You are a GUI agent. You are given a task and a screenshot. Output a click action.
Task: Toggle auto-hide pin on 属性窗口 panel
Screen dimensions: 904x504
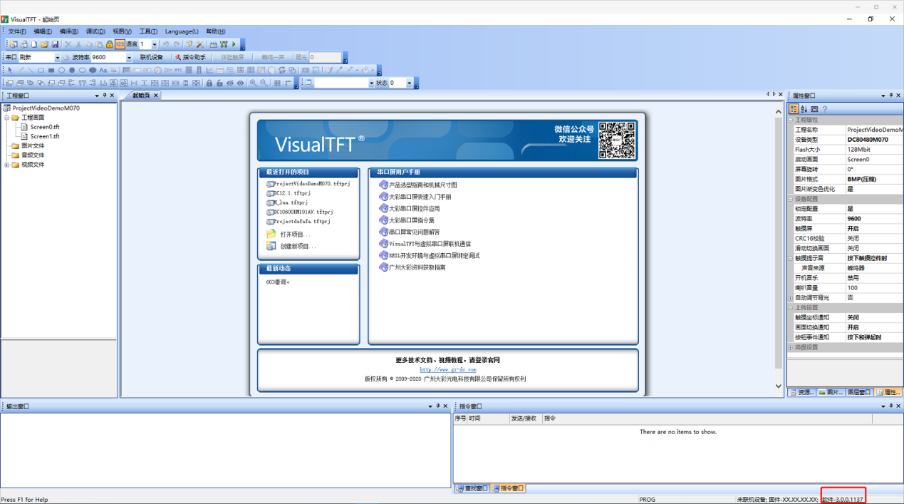point(890,96)
